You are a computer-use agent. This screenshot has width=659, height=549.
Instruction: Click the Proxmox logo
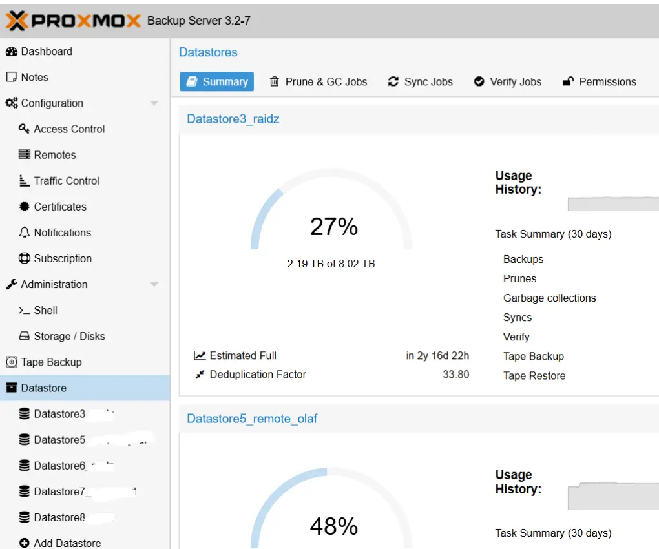point(73,21)
